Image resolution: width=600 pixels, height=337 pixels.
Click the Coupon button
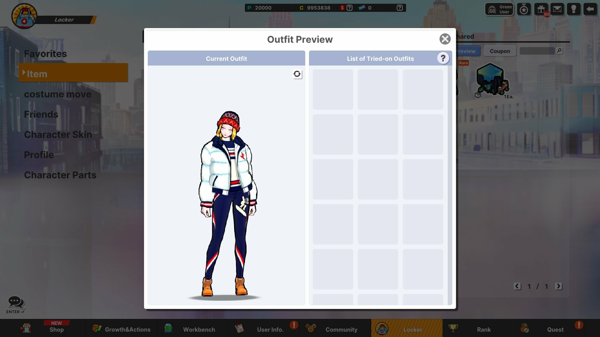500,51
